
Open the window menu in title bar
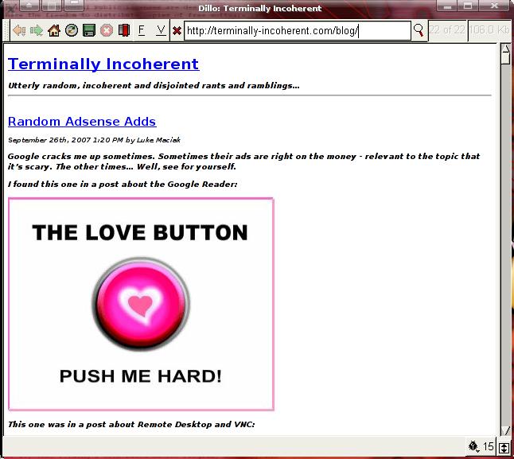coord(28,7)
